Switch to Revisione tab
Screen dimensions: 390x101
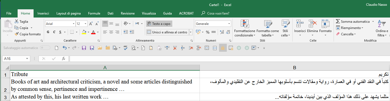click(128, 13)
